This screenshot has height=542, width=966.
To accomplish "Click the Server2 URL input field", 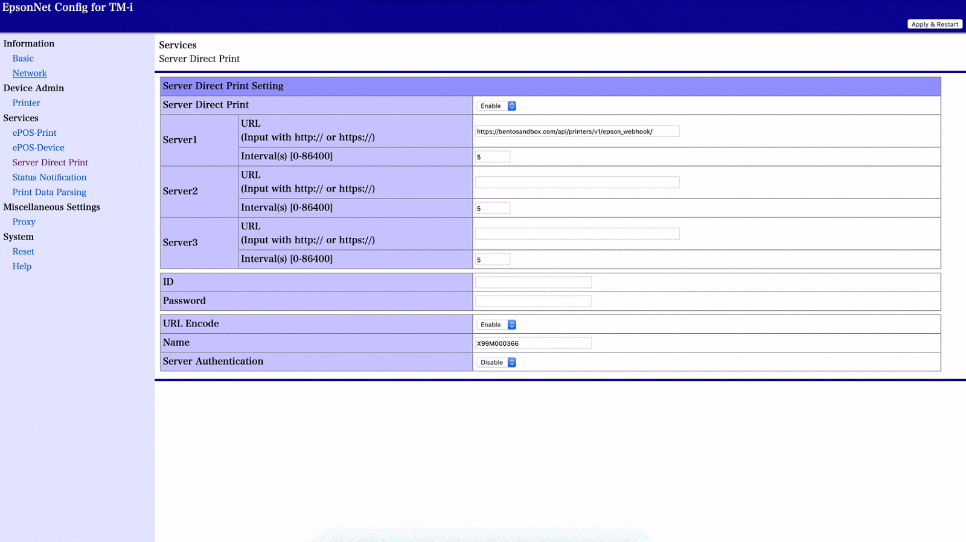I will (577, 182).
